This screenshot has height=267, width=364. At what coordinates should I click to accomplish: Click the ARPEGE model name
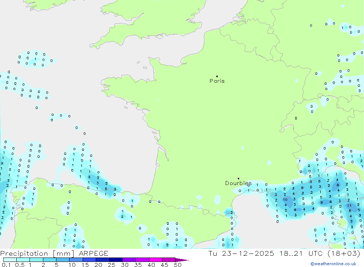pos(94,254)
